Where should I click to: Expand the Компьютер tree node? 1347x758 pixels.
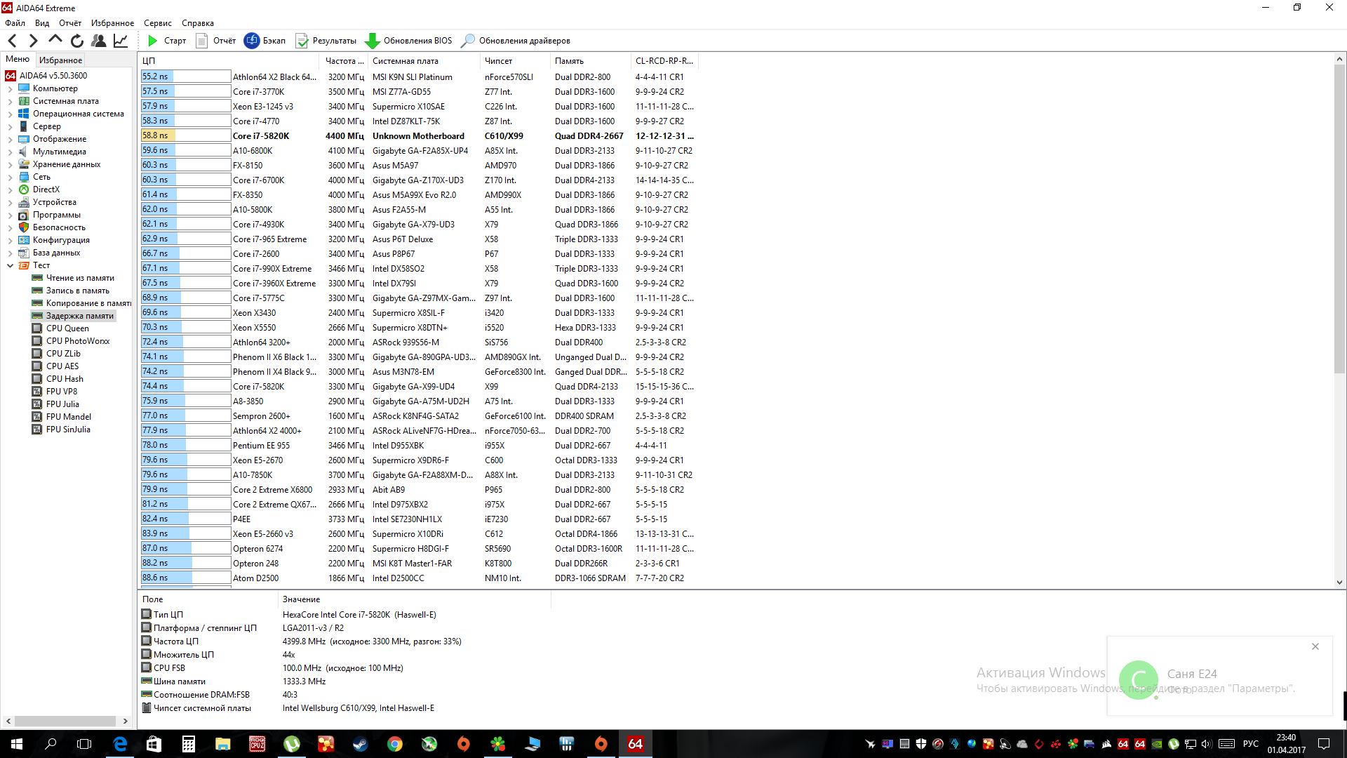click(x=10, y=89)
